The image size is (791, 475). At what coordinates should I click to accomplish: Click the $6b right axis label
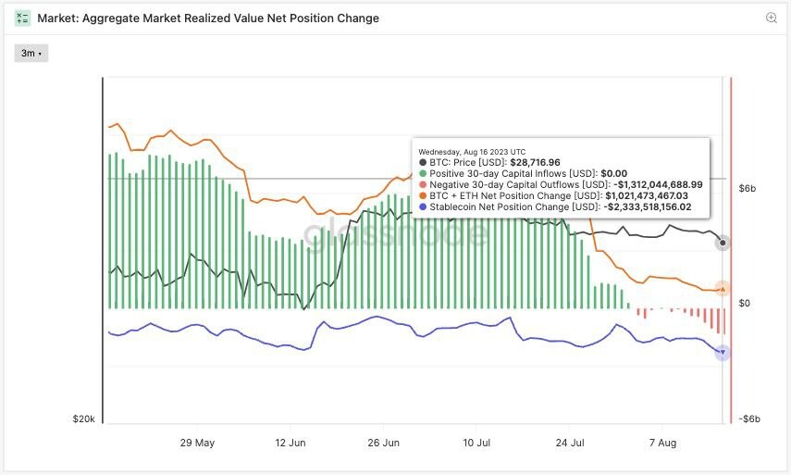[748, 188]
